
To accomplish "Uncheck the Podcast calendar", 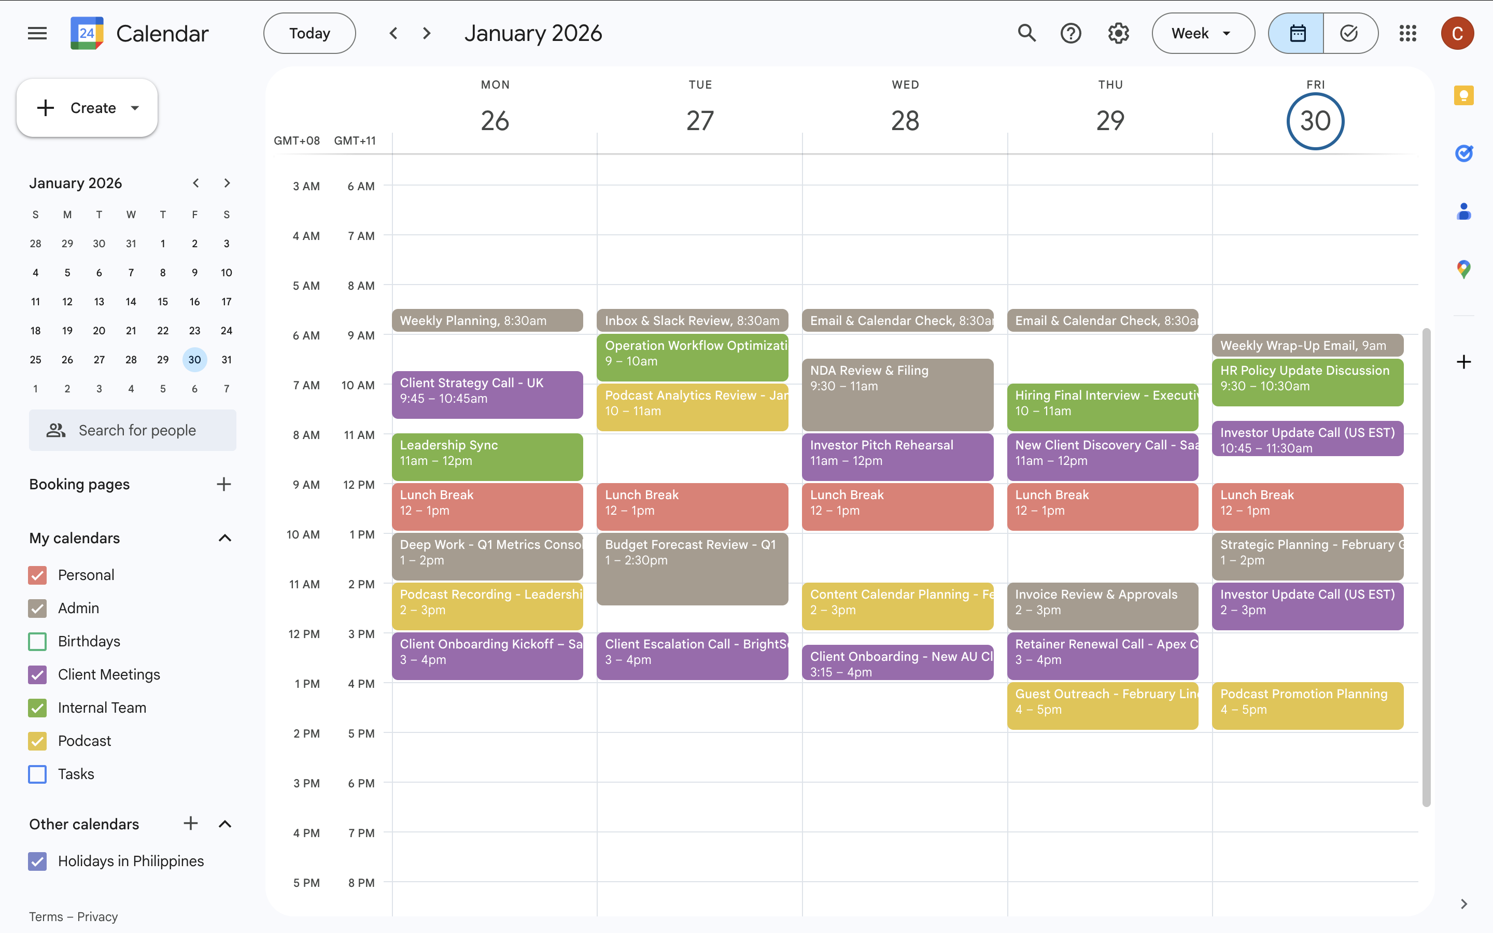I will pos(38,741).
